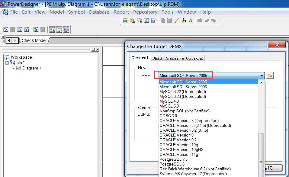The image size is (289, 177).
Task: Click the blue model hierarchy icon in lower toolbar
Action: (6, 30)
